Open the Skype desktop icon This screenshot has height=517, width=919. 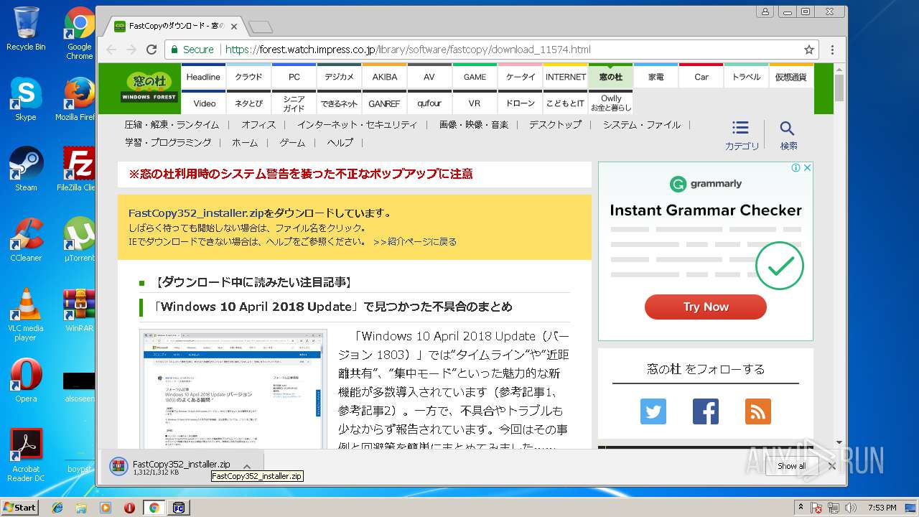click(26, 99)
